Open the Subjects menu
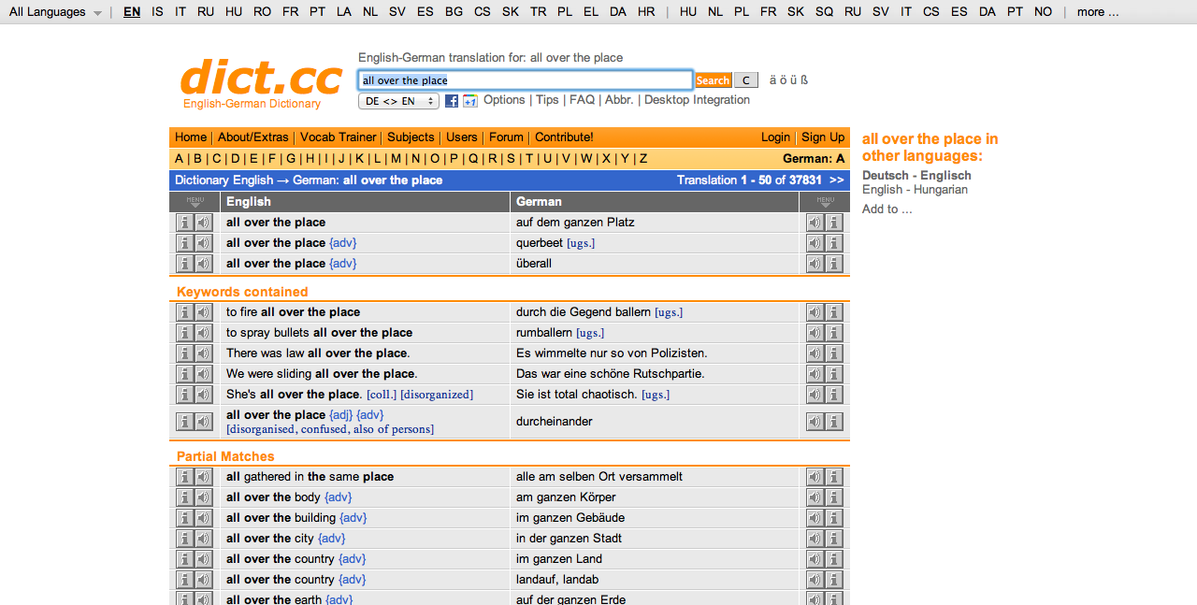 pyautogui.click(x=411, y=137)
